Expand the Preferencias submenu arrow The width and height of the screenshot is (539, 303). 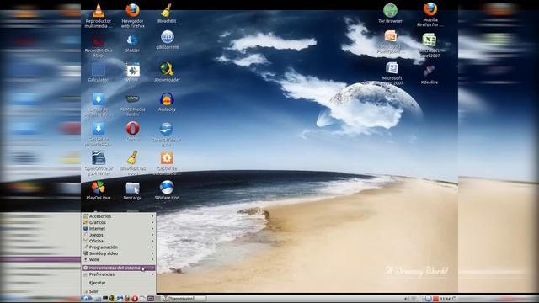tap(152, 274)
